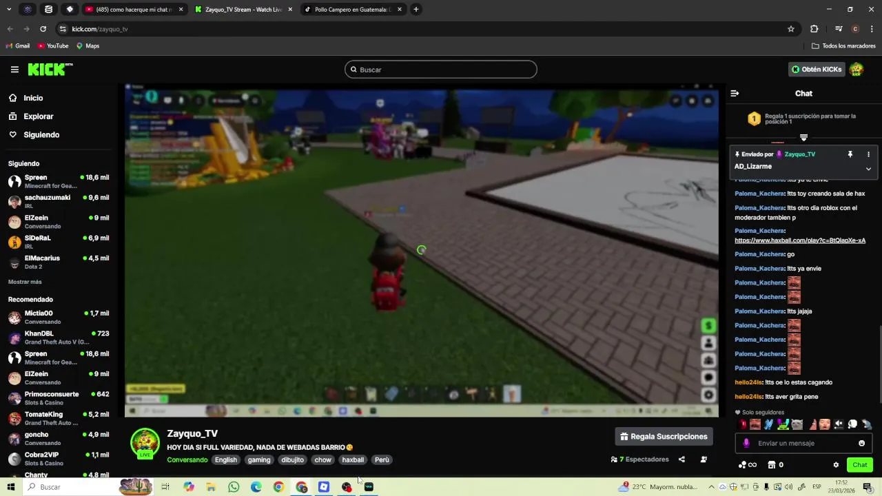Switch to the YouTube browser tab
The height and width of the screenshot is (496, 882).
click(134, 10)
